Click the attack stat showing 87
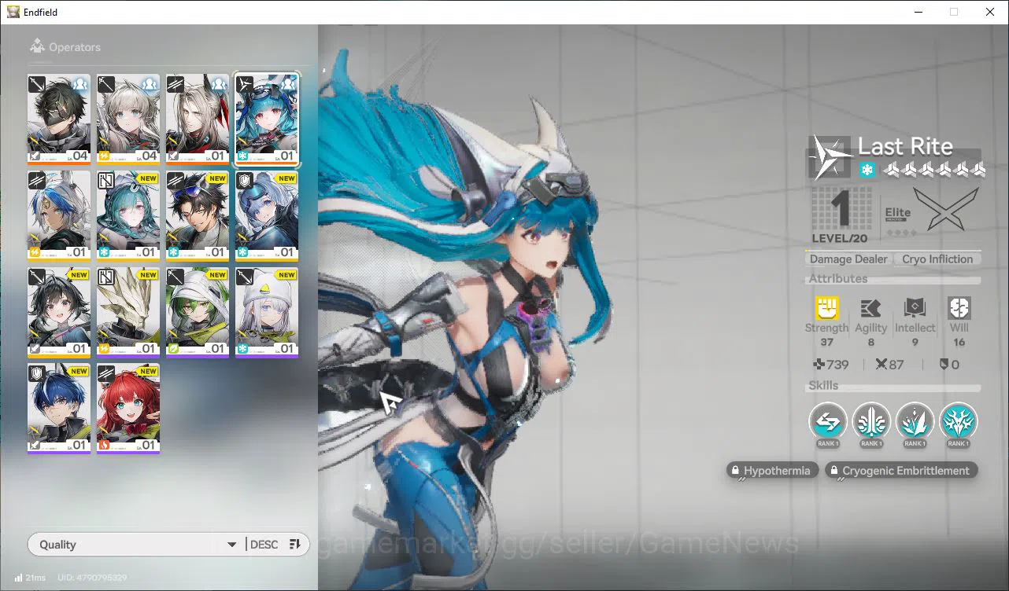This screenshot has height=591, width=1009. coord(890,365)
